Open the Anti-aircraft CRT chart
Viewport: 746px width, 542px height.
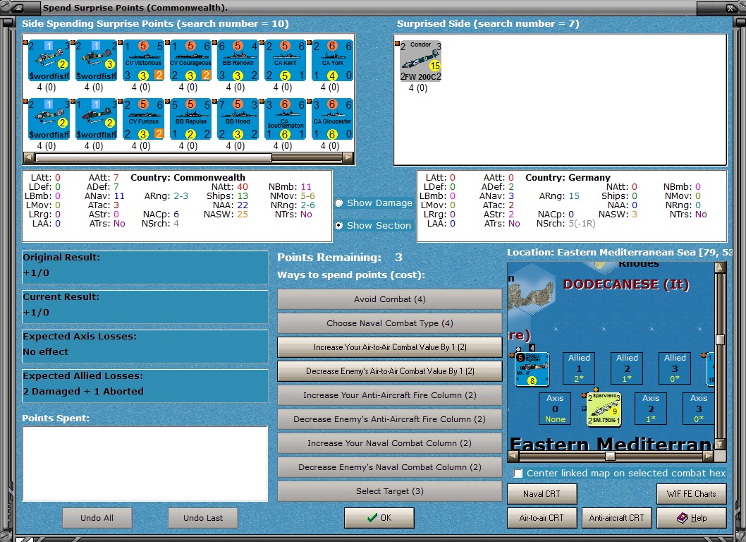pyautogui.click(x=616, y=518)
